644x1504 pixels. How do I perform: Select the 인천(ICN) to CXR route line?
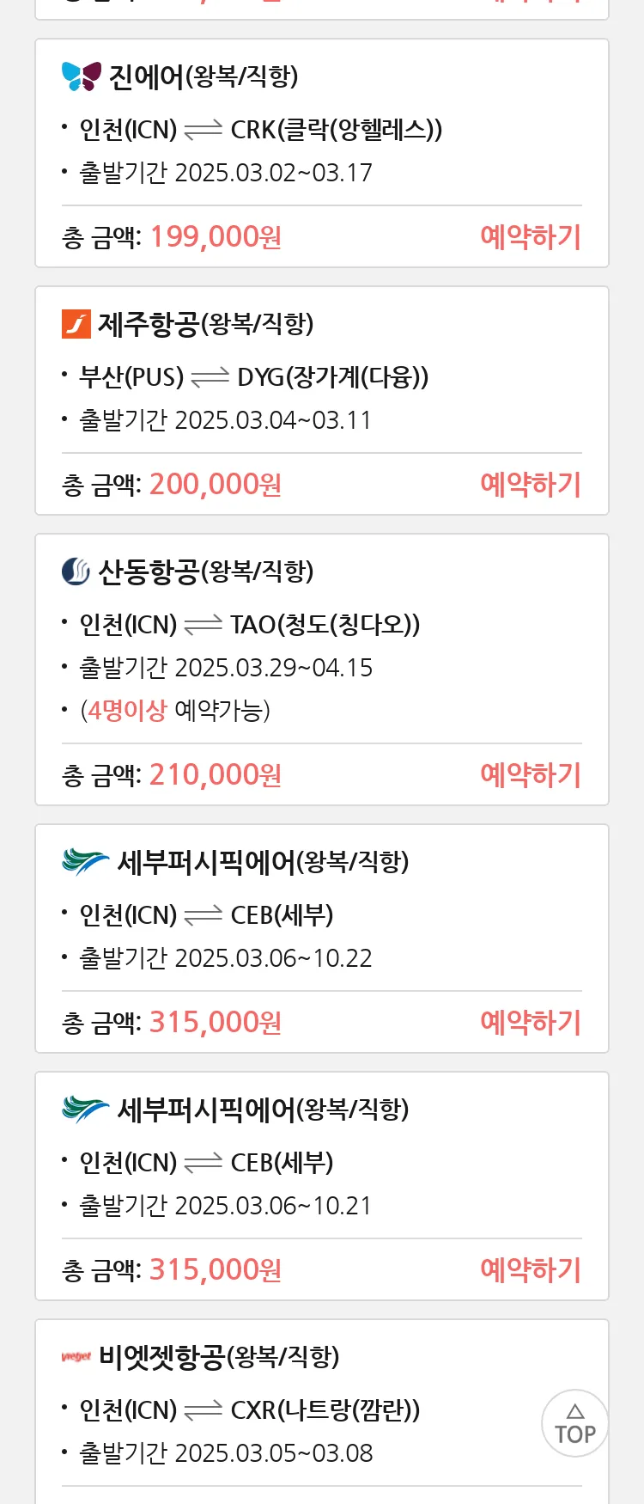coord(249,1410)
